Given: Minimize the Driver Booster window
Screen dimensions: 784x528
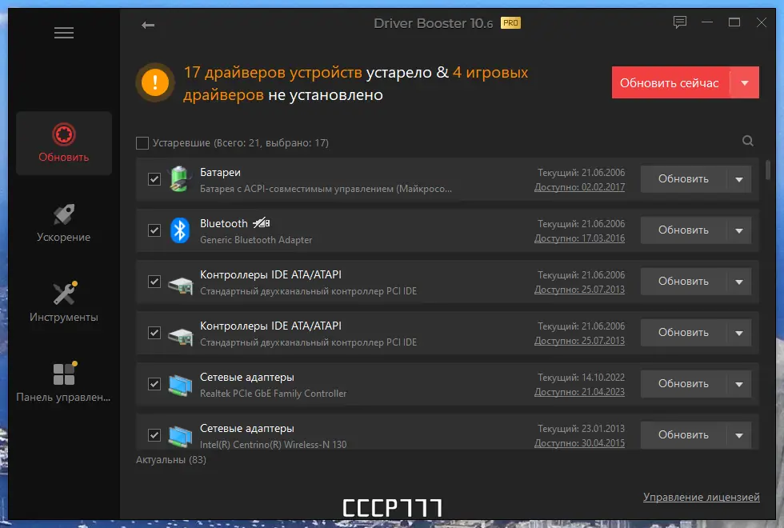Looking at the screenshot, I should click(x=707, y=22).
